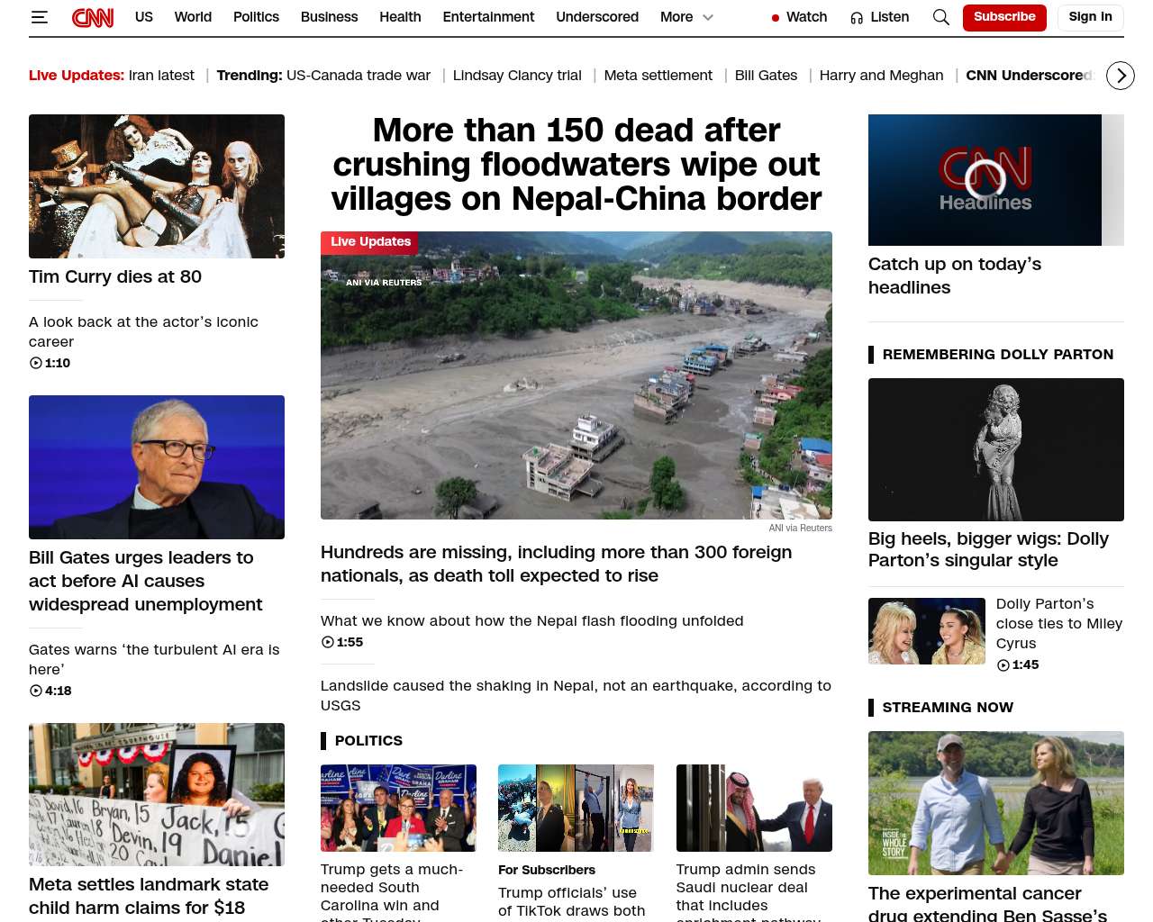Open the US-Canada trade war trending link
Viewport: 1153px width, 922px height.
pyautogui.click(x=359, y=76)
